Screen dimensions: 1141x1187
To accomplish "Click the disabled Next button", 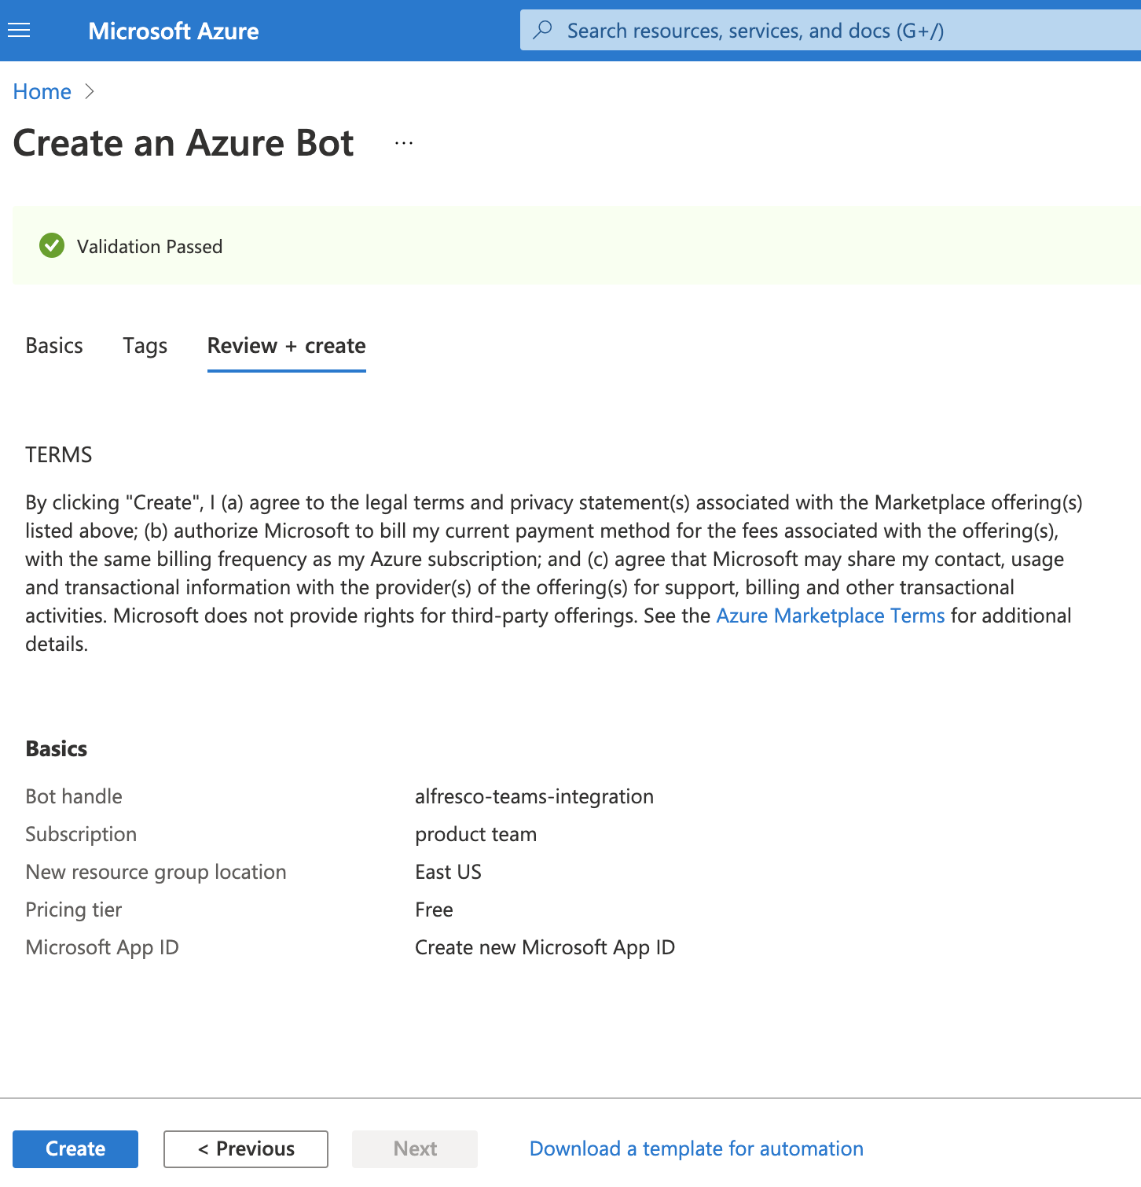I will point(415,1149).
